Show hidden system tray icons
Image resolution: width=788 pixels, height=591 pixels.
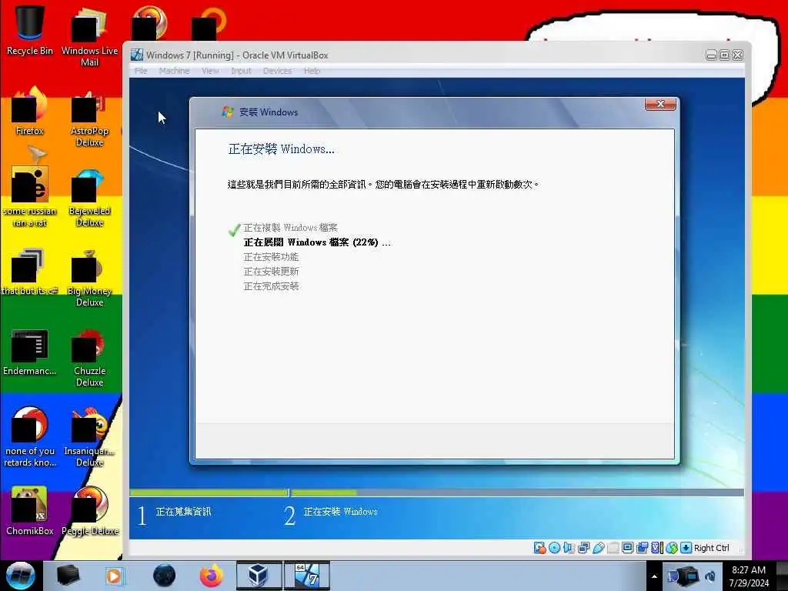(x=654, y=576)
